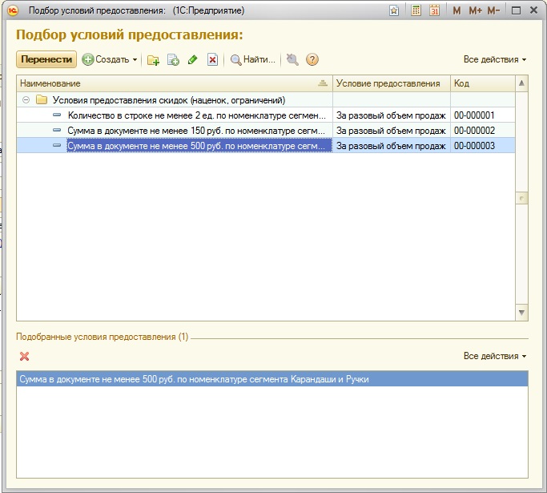Open the Создать dropdown menu
The width and height of the screenshot is (547, 493).
tap(110, 59)
